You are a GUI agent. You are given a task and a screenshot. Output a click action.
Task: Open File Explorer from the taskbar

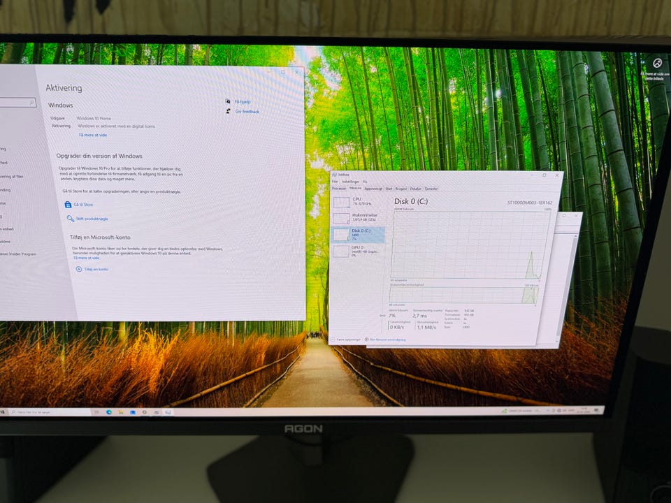tap(121, 412)
